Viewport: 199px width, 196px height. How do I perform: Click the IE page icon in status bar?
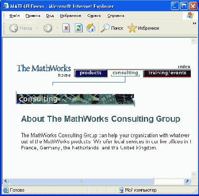point(6,190)
